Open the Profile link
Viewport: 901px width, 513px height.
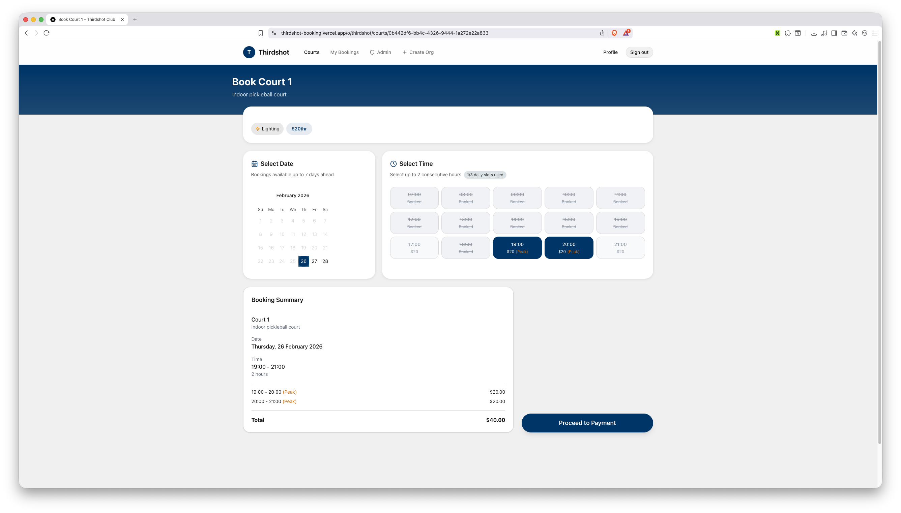pos(610,52)
